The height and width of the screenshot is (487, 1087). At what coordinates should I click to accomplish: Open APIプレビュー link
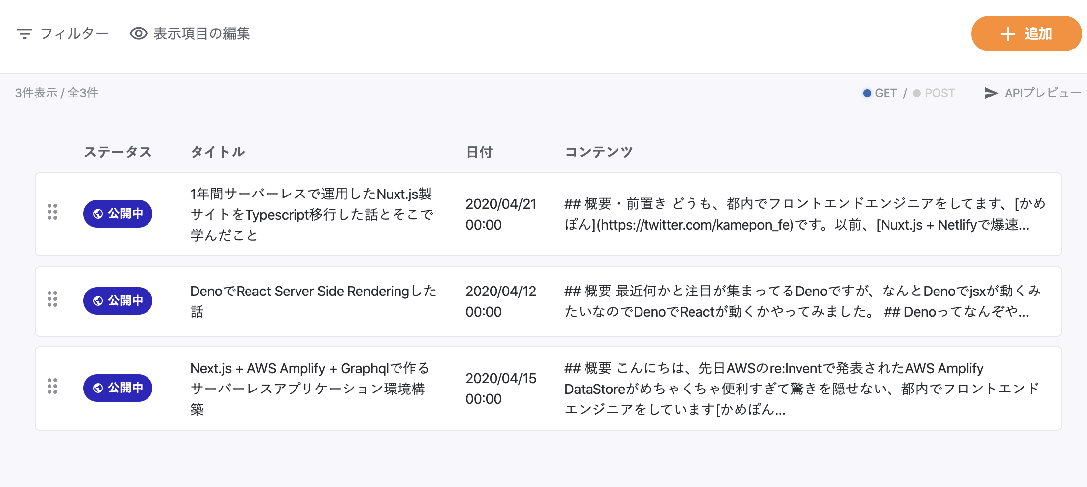pos(1042,93)
